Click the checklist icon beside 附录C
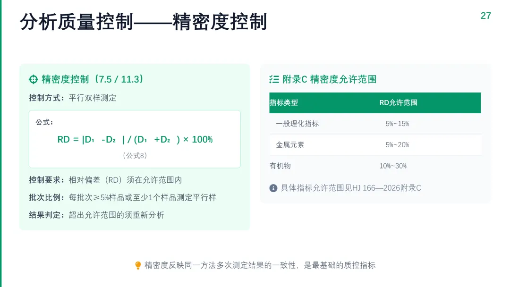Image resolution: width=510 pixels, height=287 pixels. click(x=274, y=79)
